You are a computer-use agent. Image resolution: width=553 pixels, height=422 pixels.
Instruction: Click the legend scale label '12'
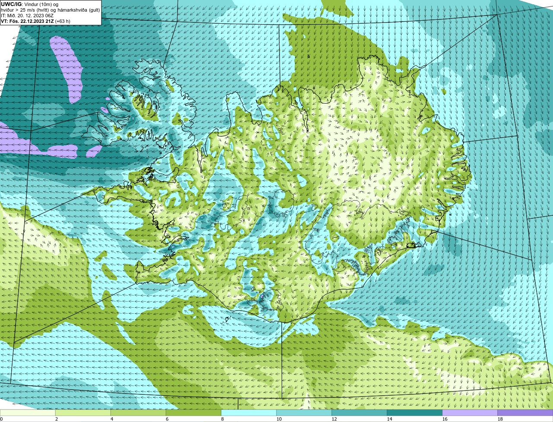334,419
